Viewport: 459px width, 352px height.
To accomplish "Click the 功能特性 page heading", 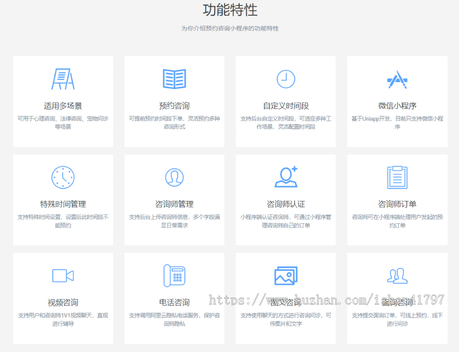I will point(230,10).
